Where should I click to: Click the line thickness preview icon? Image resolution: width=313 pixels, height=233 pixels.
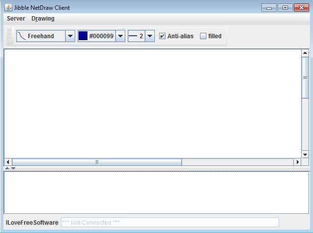[133, 36]
